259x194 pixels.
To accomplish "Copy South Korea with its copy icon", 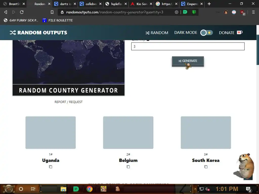I will (x=206, y=167).
